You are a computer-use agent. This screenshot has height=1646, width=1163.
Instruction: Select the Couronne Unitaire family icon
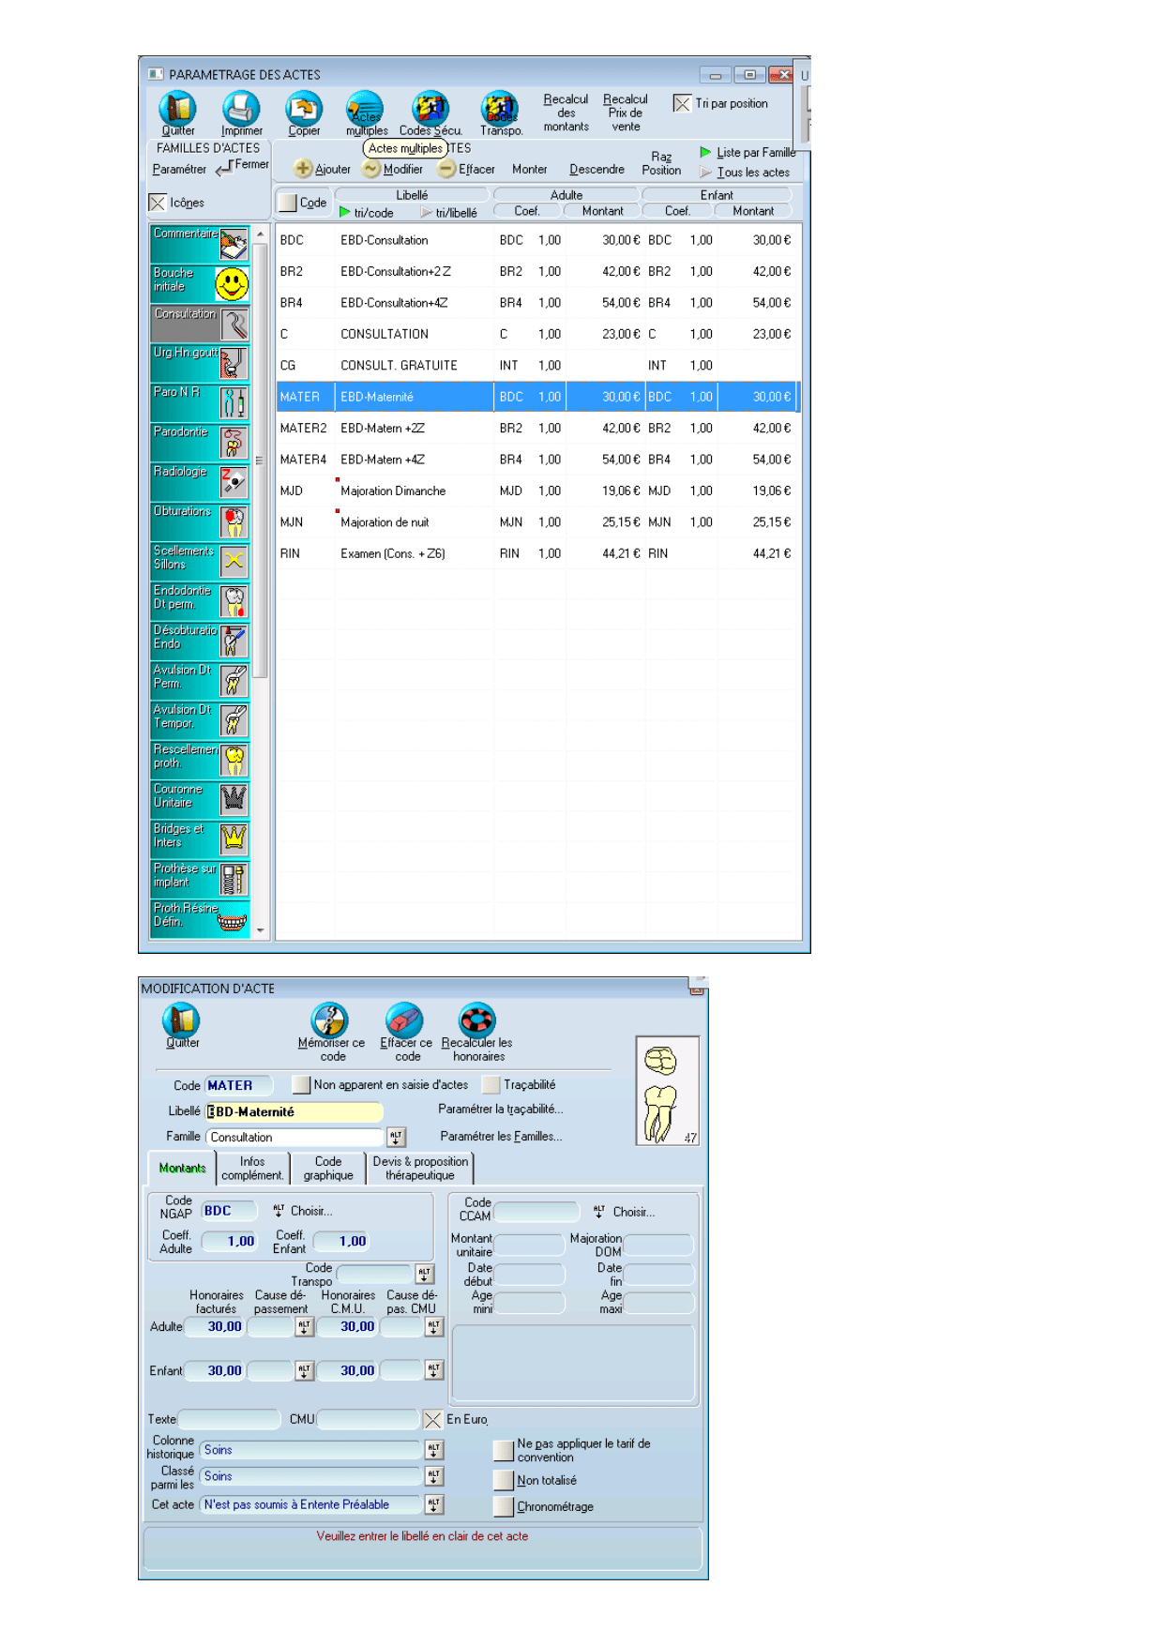(234, 799)
